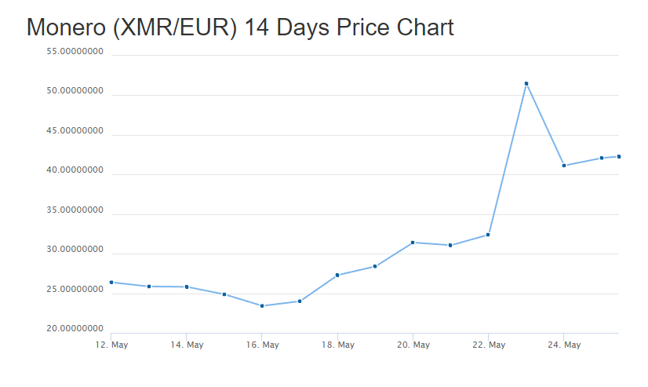The height and width of the screenshot is (387, 648).
Task: Click the '35.00000000' y-axis label
Action: (75, 210)
